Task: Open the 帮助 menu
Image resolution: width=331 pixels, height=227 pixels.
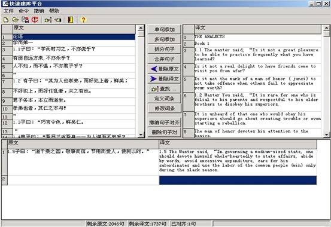Action: point(54,11)
